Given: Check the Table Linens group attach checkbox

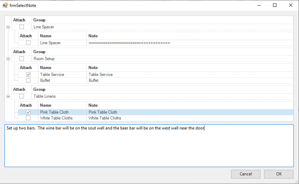Looking at the screenshot, I should [22, 96].
